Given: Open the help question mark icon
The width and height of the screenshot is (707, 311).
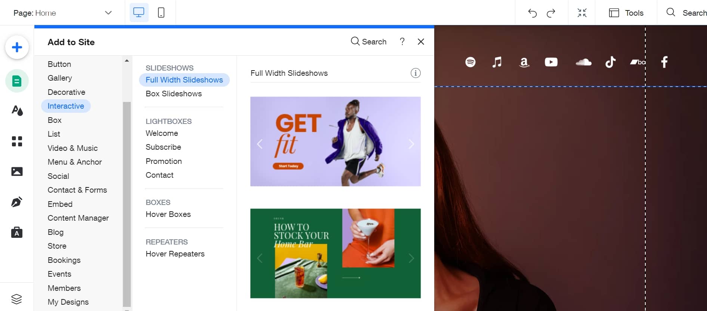Looking at the screenshot, I should 402,41.
